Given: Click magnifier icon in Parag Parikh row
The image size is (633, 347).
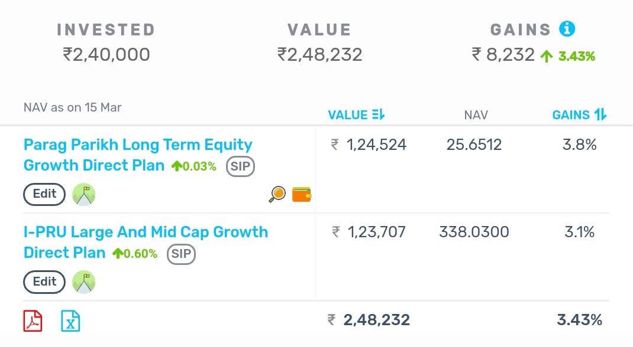Looking at the screenshot, I should 277,194.
